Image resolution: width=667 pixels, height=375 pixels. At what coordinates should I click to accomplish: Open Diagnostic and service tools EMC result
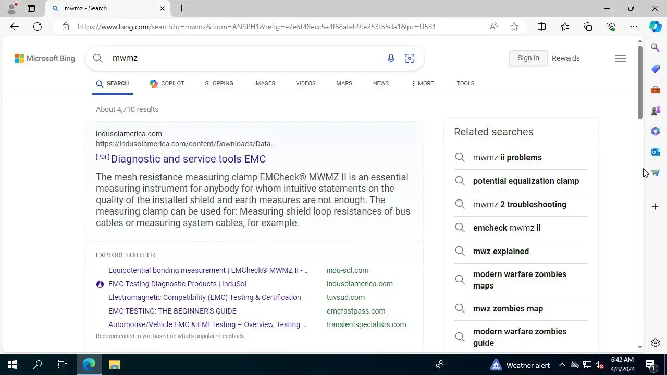click(188, 159)
